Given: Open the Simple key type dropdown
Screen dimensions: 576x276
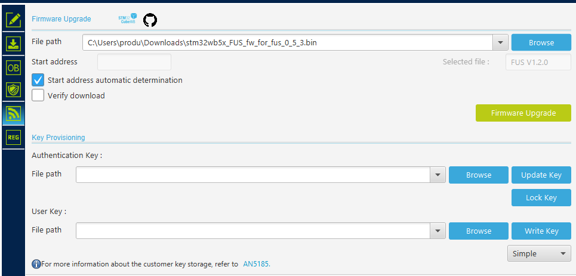Looking at the screenshot, I should click(x=538, y=253).
